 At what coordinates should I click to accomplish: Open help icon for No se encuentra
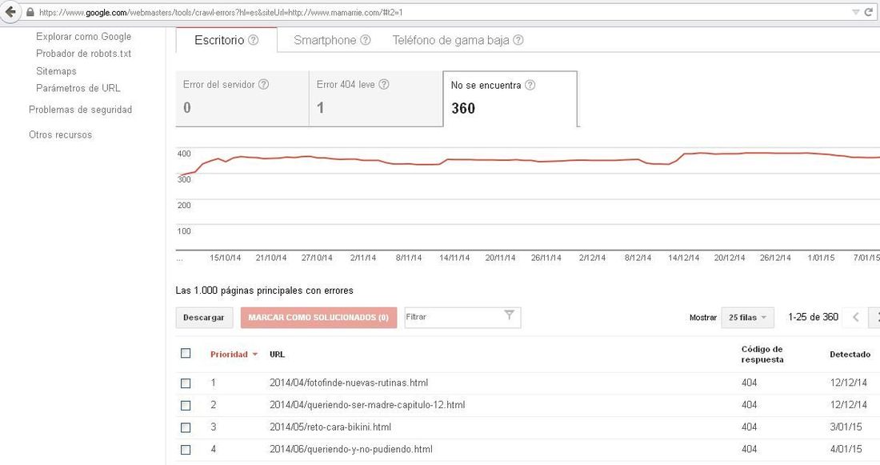pyautogui.click(x=530, y=85)
